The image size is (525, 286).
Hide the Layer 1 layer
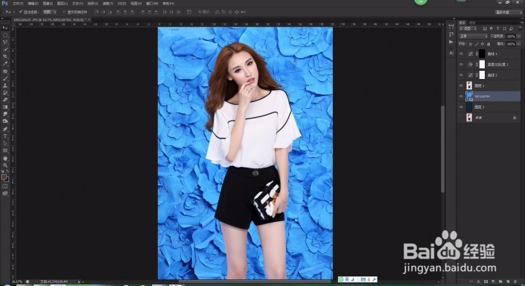[461, 86]
